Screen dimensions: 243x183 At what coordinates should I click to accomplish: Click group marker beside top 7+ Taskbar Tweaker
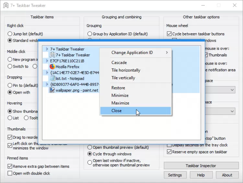pyautogui.click(x=47, y=49)
